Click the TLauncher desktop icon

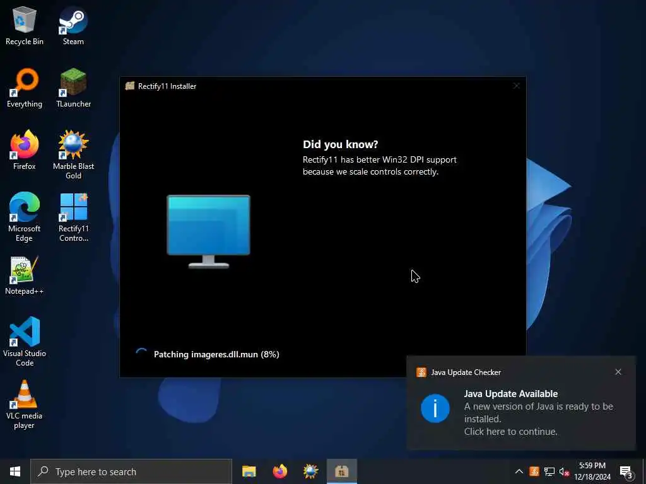click(73, 88)
